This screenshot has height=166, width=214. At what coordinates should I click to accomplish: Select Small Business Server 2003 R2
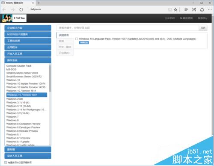[x=24, y=77]
